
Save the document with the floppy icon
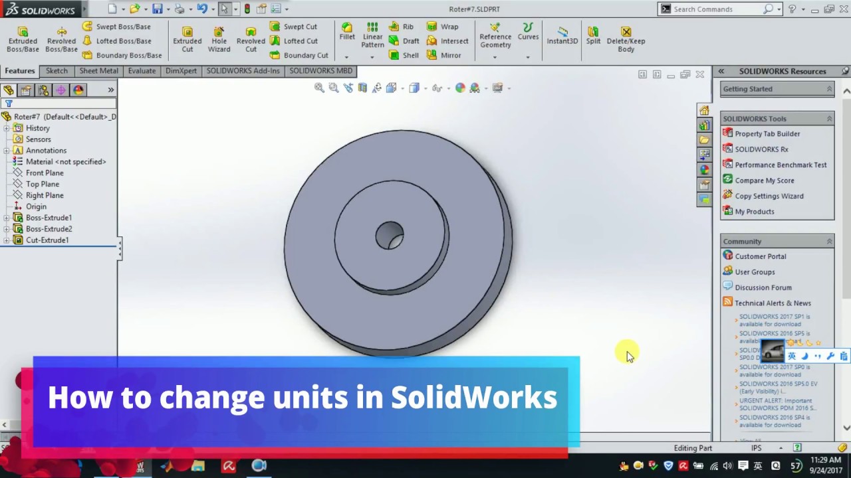157,9
